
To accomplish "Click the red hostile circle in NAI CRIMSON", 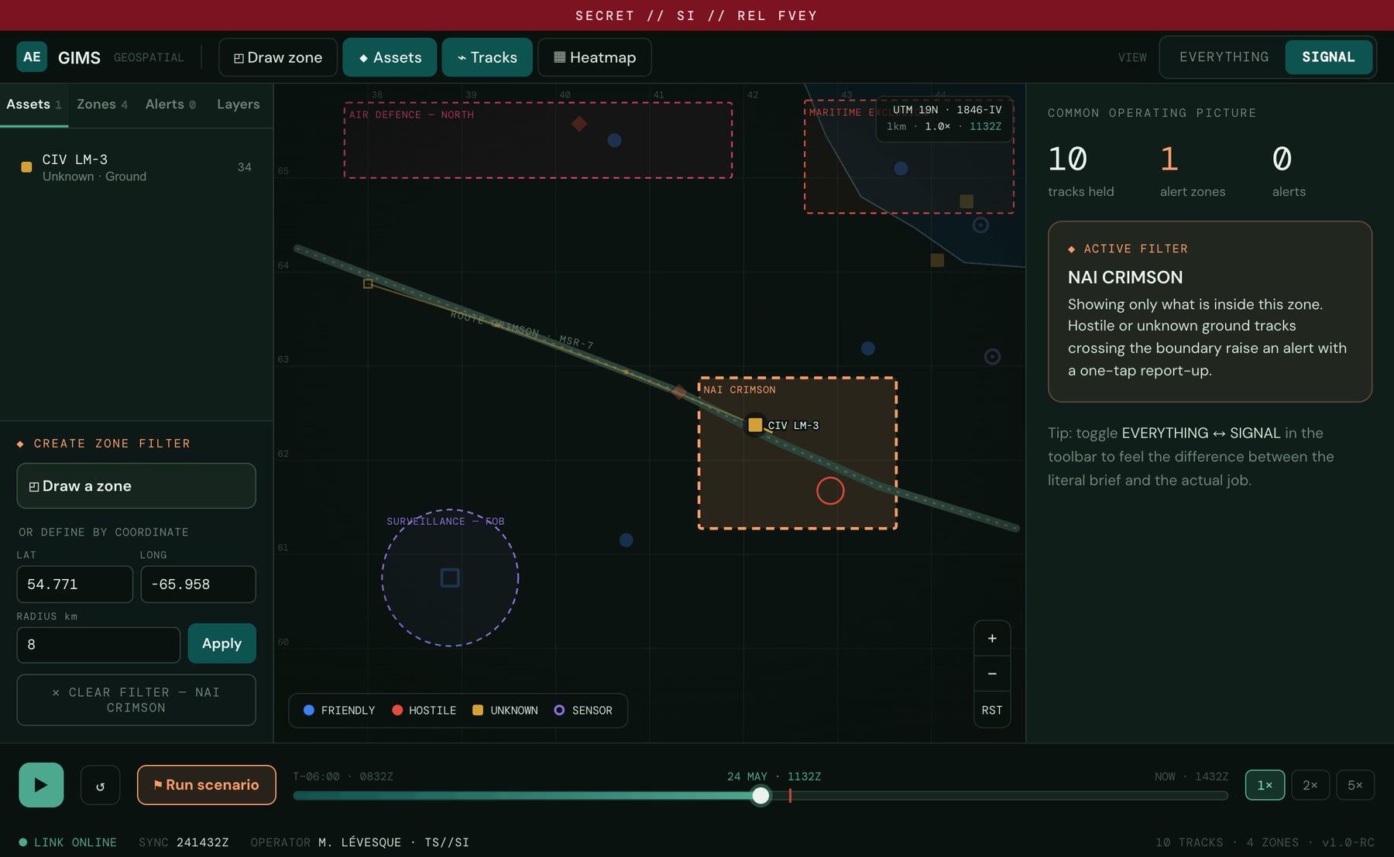I will point(830,491).
